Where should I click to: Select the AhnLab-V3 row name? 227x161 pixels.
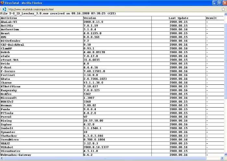point(9,22)
